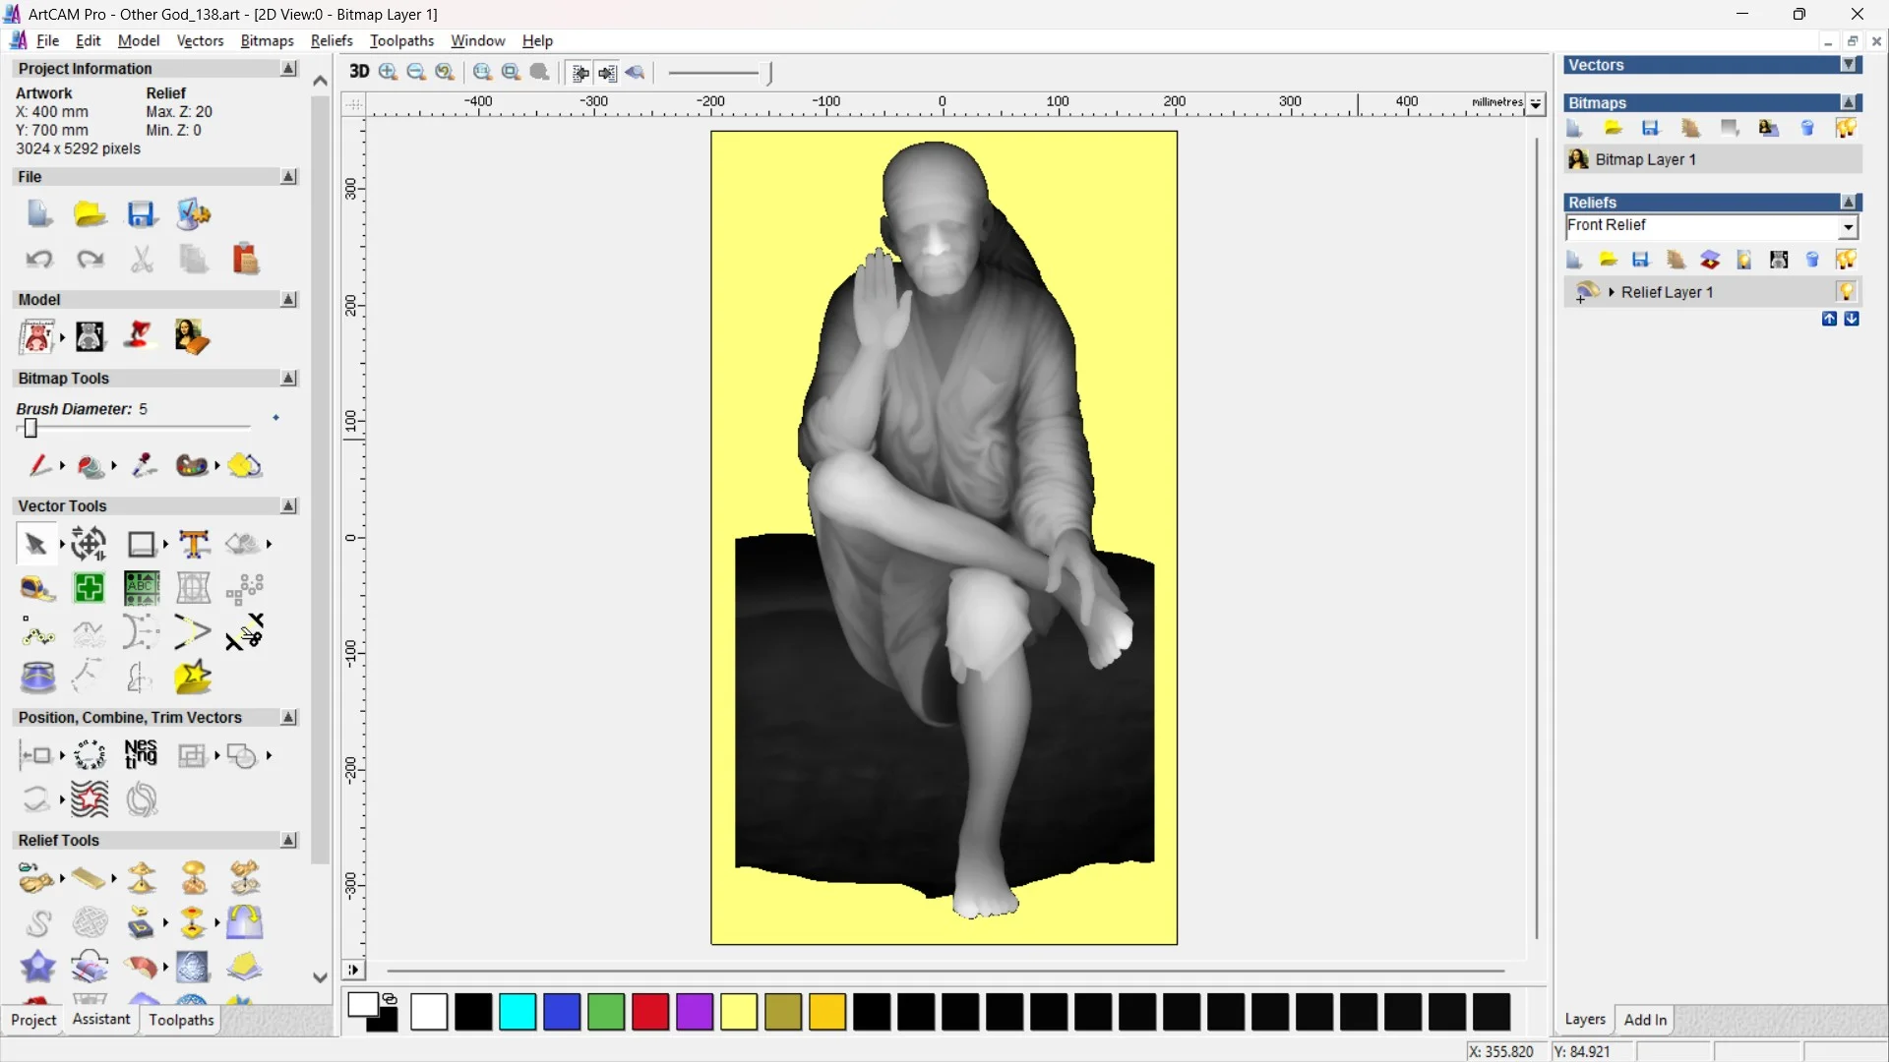Open the Create Rectangle vector tool
The width and height of the screenshot is (1889, 1062).
coord(142,544)
